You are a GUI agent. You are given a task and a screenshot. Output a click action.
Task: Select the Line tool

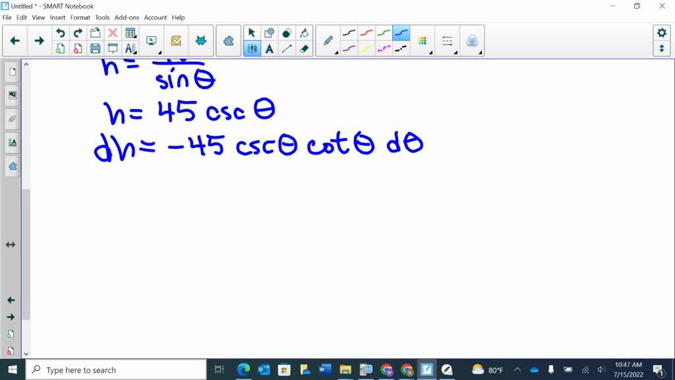286,47
